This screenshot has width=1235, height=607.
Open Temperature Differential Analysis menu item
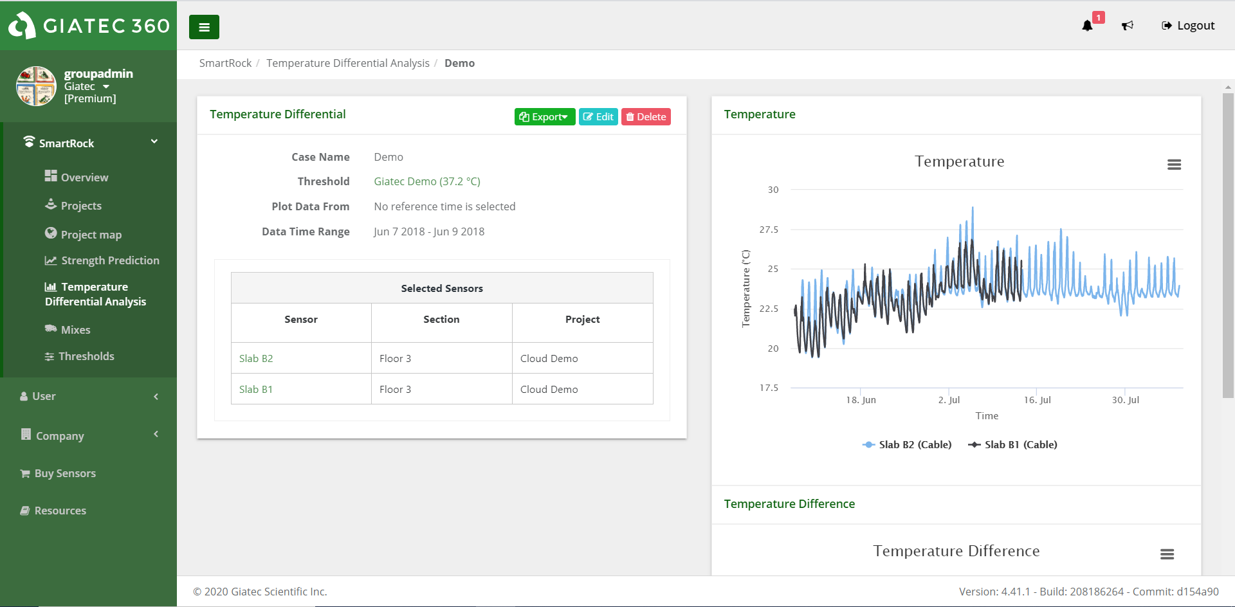click(95, 294)
